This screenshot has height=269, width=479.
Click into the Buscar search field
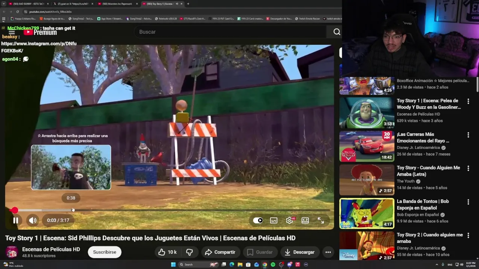coord(230,32)
